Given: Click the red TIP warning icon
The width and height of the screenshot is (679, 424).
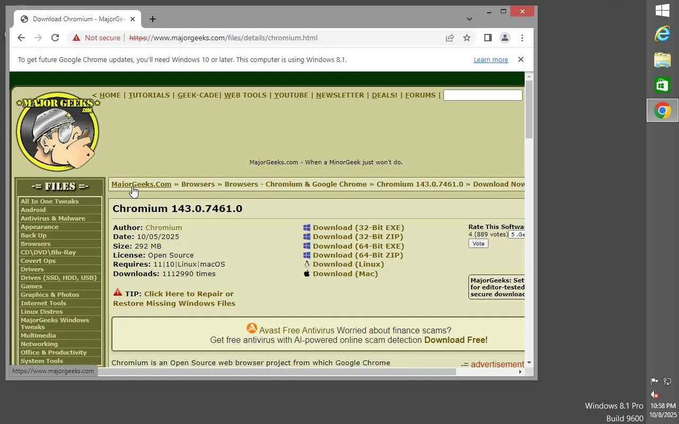Looking at the screenshot, I should coord(118,293).
